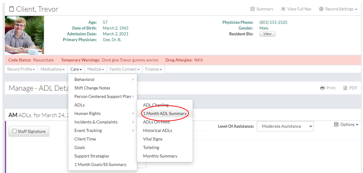Click Trevor's client profile photo
This screenshot has width=363, height=173.
coord(24,35)
